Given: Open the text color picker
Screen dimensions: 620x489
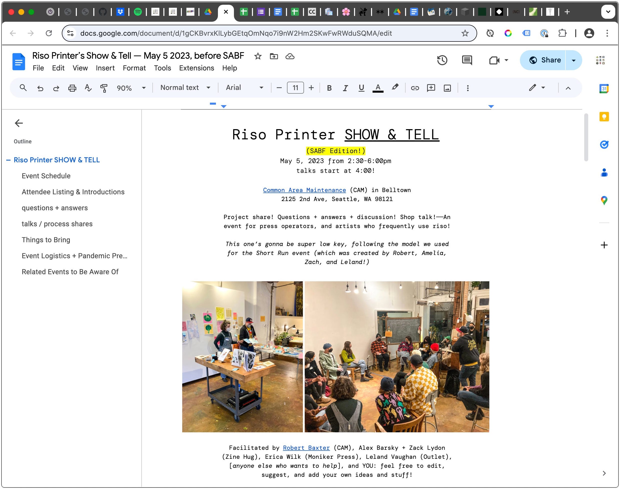Looking at the screenshot, I should 378,88.
